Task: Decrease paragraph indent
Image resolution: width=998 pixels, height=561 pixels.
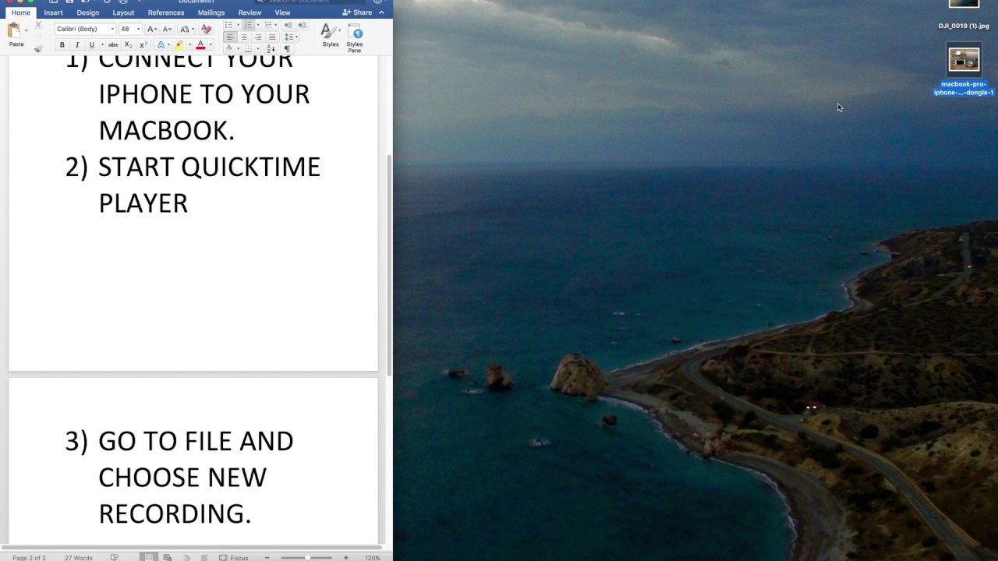Action: (x=288, y=25)
